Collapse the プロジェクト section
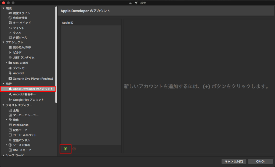The image size is (275, 167). click(3, 42)
